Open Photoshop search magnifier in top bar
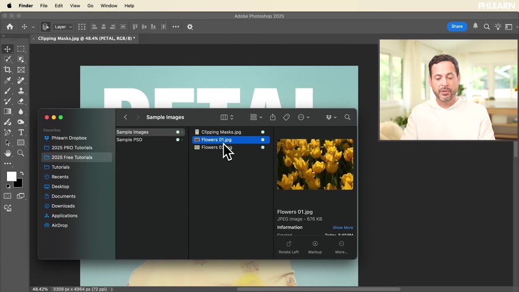Viewport: 519px width, 292px height. coord(487,27)
